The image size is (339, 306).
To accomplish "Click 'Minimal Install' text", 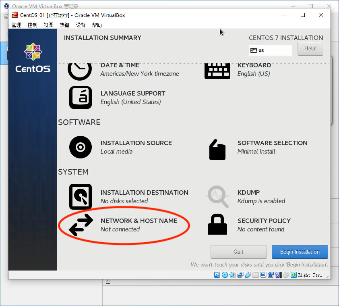I will 256,151.
